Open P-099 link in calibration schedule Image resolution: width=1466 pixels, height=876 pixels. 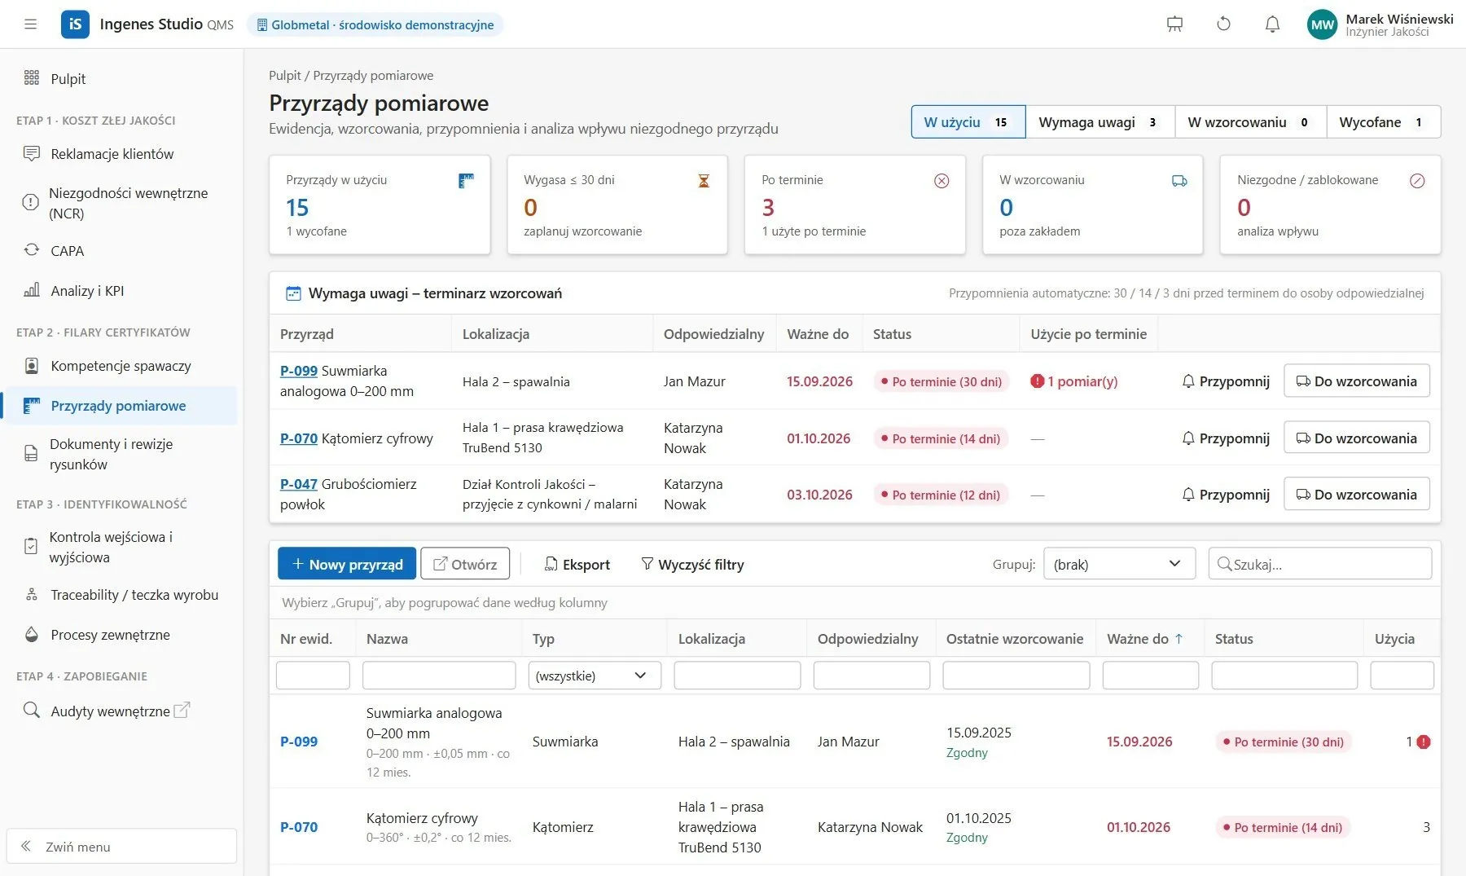(299, 371)
